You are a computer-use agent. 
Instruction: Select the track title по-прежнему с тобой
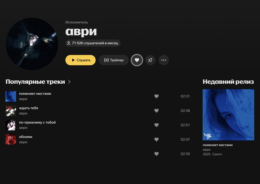coord(37,123)
